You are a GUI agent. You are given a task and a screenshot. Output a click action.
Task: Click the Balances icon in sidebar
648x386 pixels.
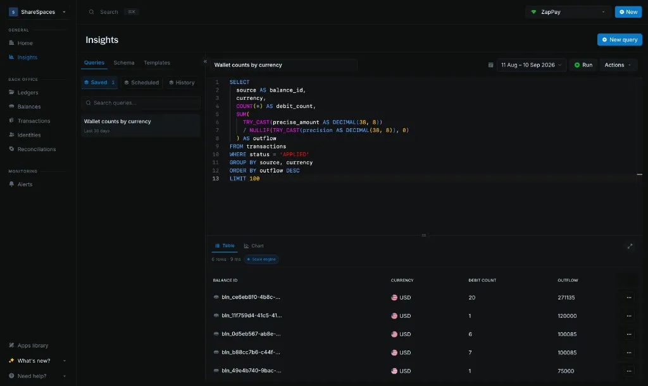[x=11, y=106]
